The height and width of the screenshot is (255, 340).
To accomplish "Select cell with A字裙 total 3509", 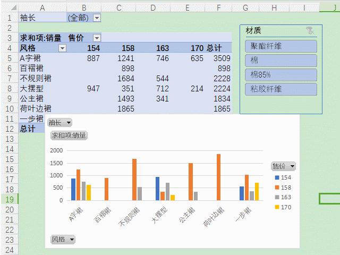I will tap(218, 58).
